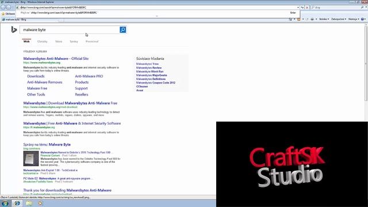Select the suggested URL in address dropdown

[158, 13]
